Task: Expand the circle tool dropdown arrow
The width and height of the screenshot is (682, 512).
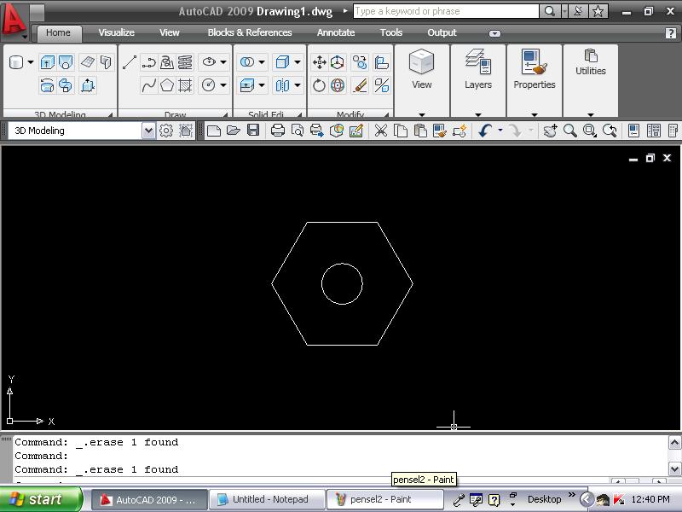Action: [223, 85]
